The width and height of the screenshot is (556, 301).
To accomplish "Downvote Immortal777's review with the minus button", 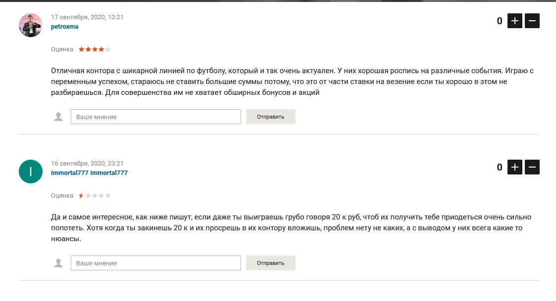I will [x=532, y=167].
